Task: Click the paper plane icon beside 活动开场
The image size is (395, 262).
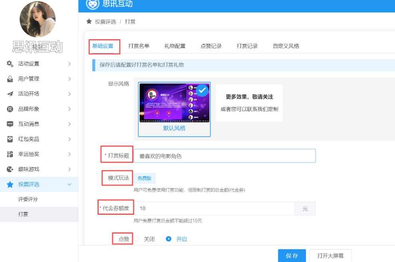Action: pyautogui.click(x=10, y=94)
